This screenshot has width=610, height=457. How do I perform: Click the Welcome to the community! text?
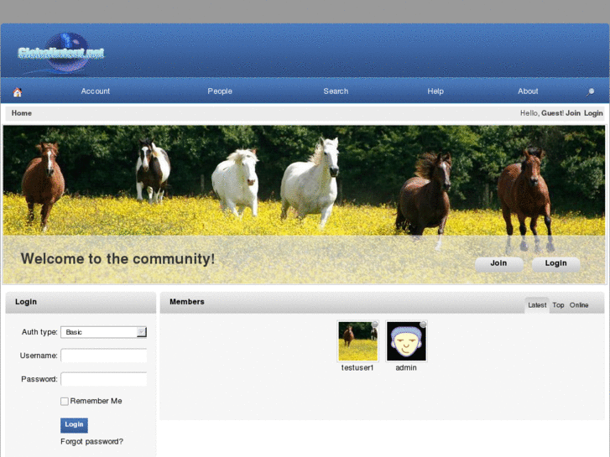[x=117, y=259]
